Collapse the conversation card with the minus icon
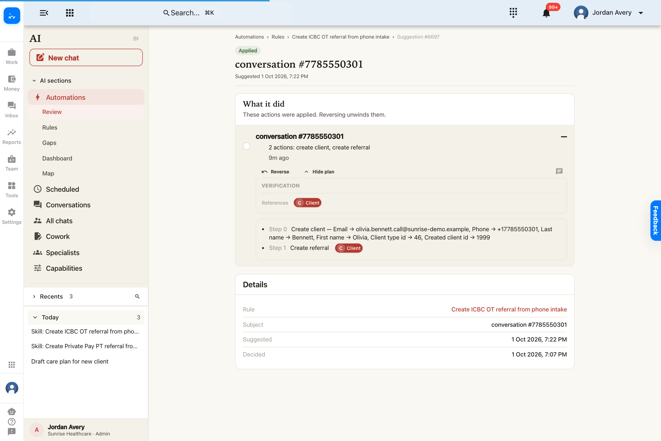 pyautogui.click(x=564, y=137)
